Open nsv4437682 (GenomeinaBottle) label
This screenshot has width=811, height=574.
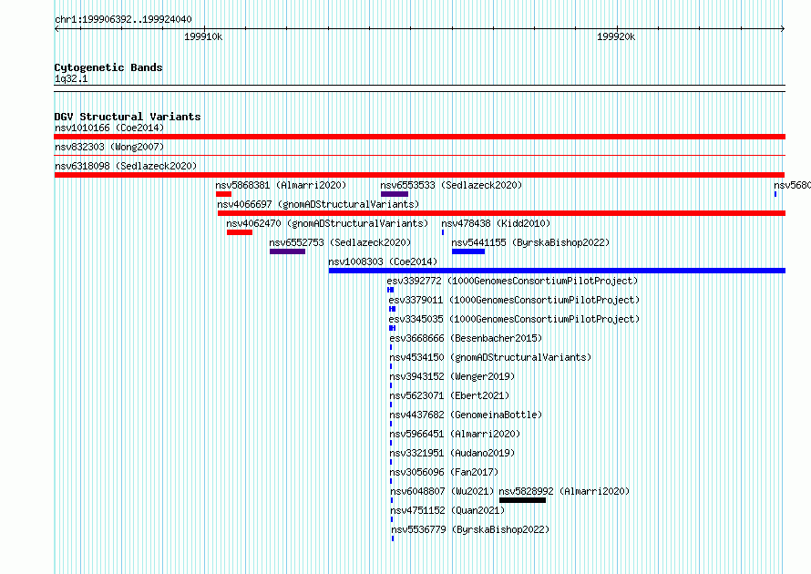pyautogui.click(x=466, y=415)
